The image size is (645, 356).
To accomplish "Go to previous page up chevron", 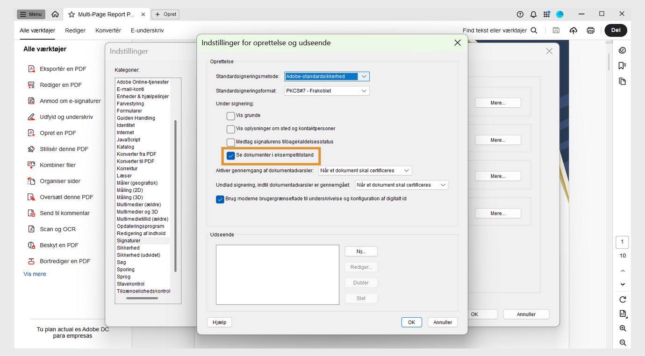I will 623,271.
